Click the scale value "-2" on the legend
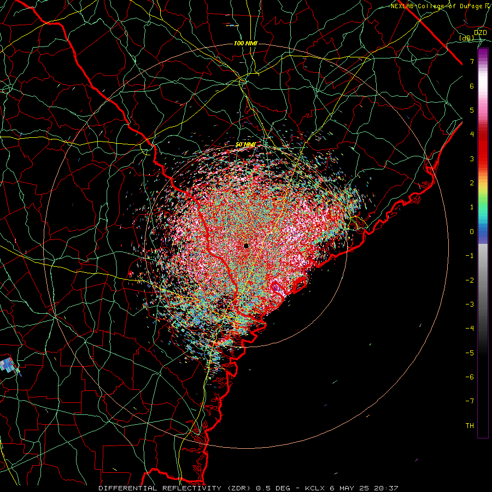This screenshot has height=492, width=492. [x=470, y=280]
